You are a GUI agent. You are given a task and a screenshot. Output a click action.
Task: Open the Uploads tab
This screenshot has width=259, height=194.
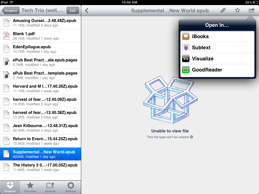pyautogui.click(x=50, y=187)
